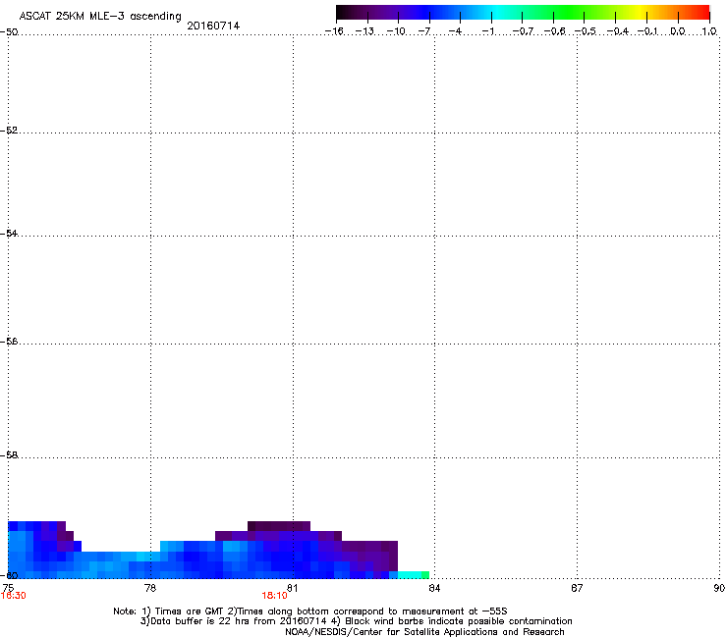
Task: Click the -58 latitude axis label
Action: [9, 455]
